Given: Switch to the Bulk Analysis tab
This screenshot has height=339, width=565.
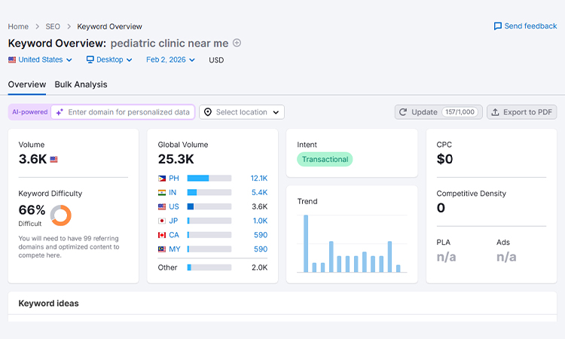Looking at the screenshot, I should coord(81,84).
